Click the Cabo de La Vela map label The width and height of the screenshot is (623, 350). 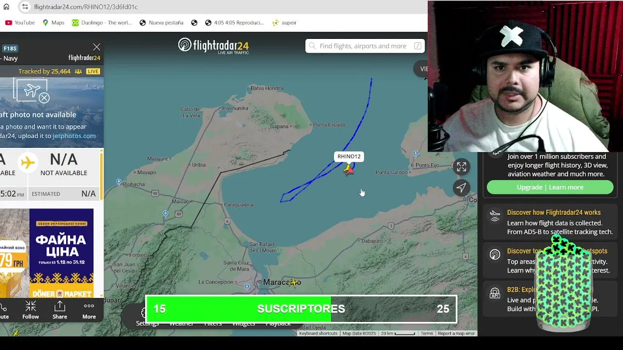click(190, 112)
